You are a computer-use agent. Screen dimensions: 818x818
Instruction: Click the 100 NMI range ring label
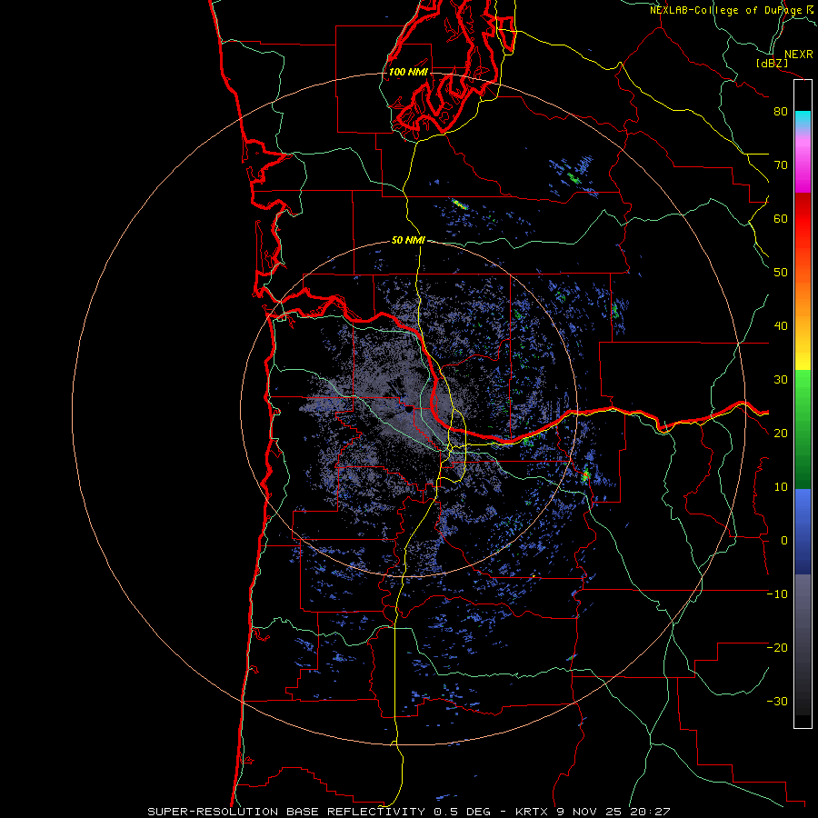click(408, 72)
